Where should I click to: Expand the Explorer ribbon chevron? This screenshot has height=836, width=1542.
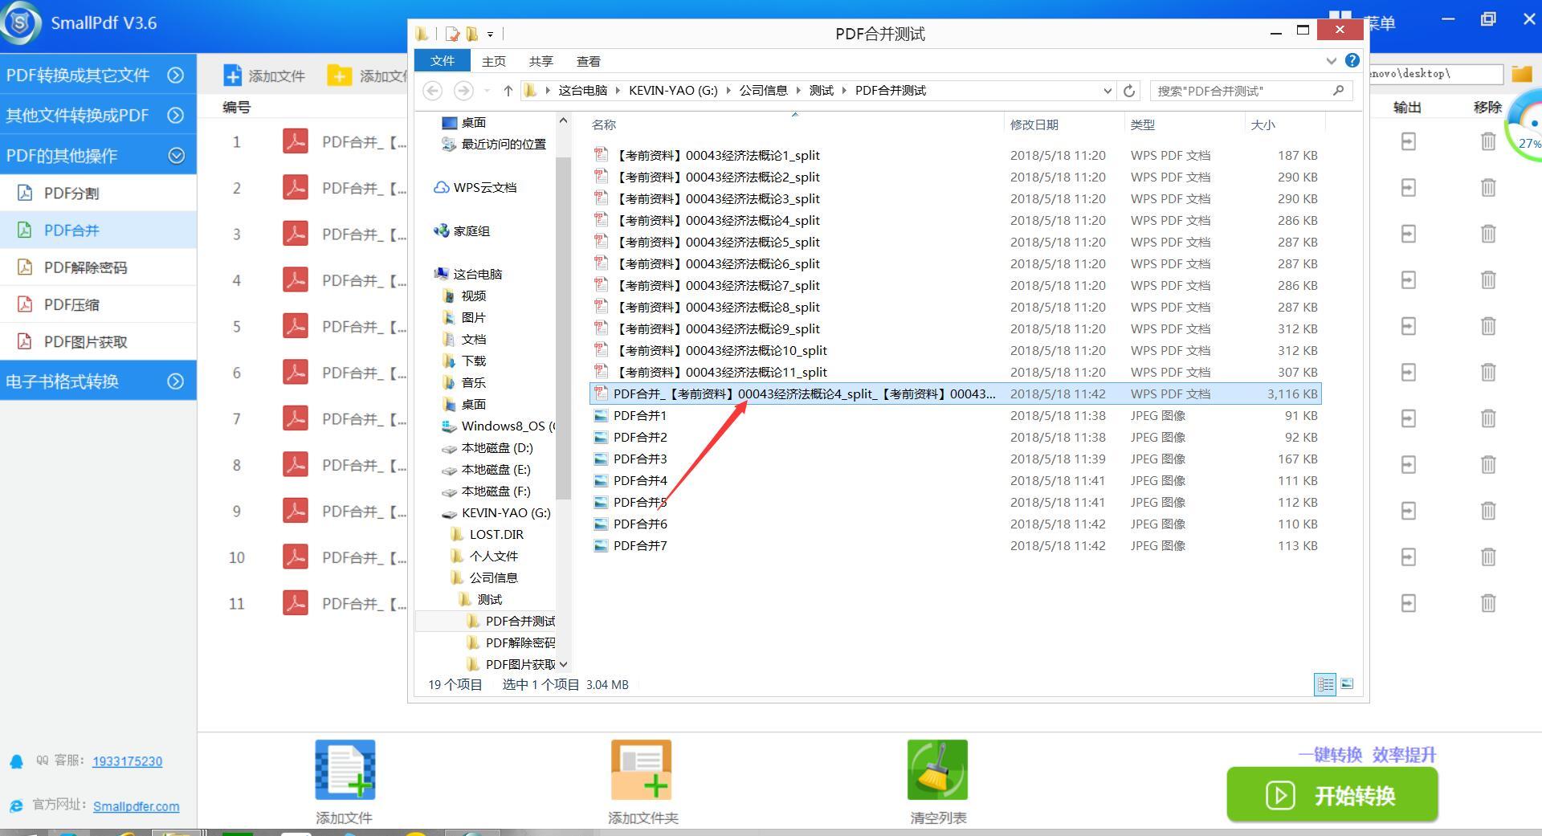[x=1331, y=61]
